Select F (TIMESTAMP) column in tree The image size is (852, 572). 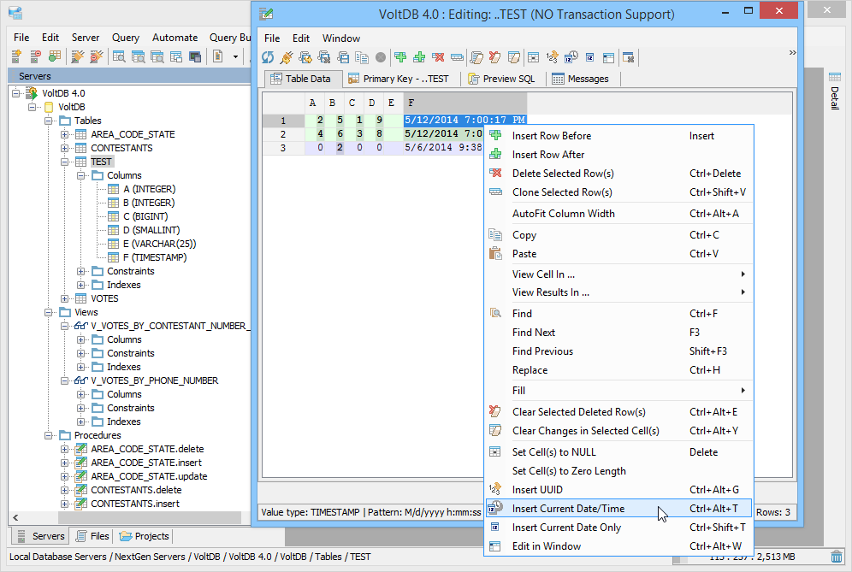(x=155, y=257)
